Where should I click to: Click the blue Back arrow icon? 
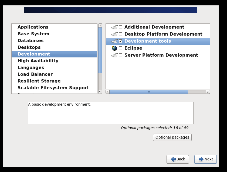click(x=173, y=159)
